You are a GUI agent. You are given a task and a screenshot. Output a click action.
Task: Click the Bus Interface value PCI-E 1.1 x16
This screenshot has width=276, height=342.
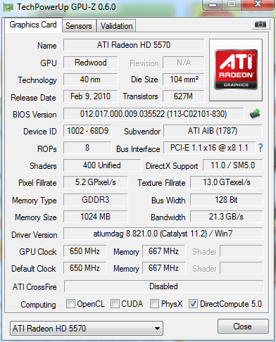pyautogui.click(x=210, y=148)
